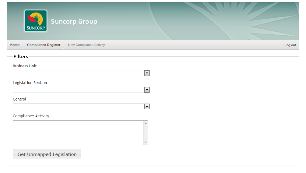Open the Compliance Register breadcrumb
The width and height of the screenshot is (306, 173).
(x=44, y=45)
